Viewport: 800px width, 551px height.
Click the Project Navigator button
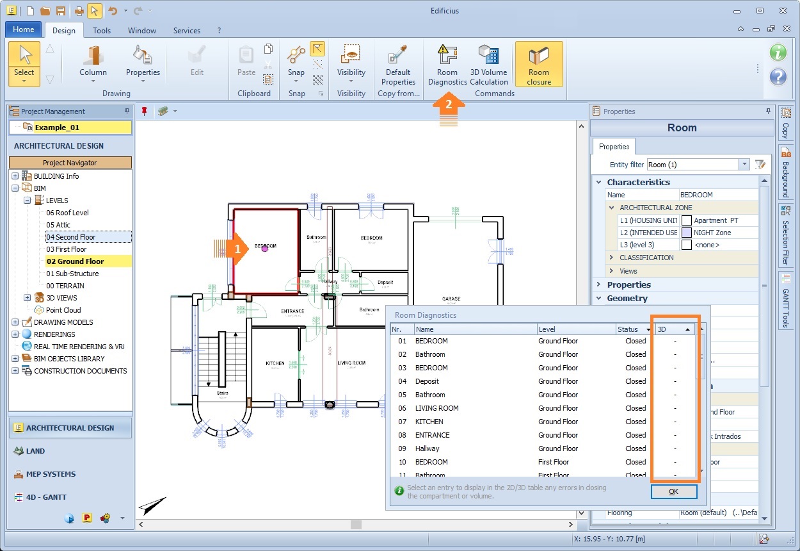pyautogui.click(x=70, y=163)
